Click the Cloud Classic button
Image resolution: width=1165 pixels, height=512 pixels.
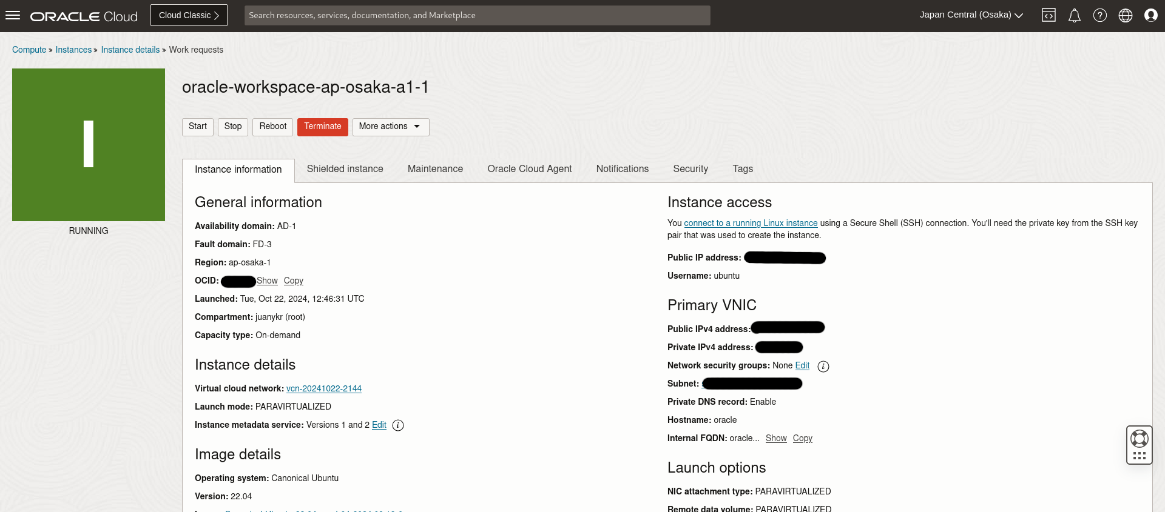click(189, 15)
